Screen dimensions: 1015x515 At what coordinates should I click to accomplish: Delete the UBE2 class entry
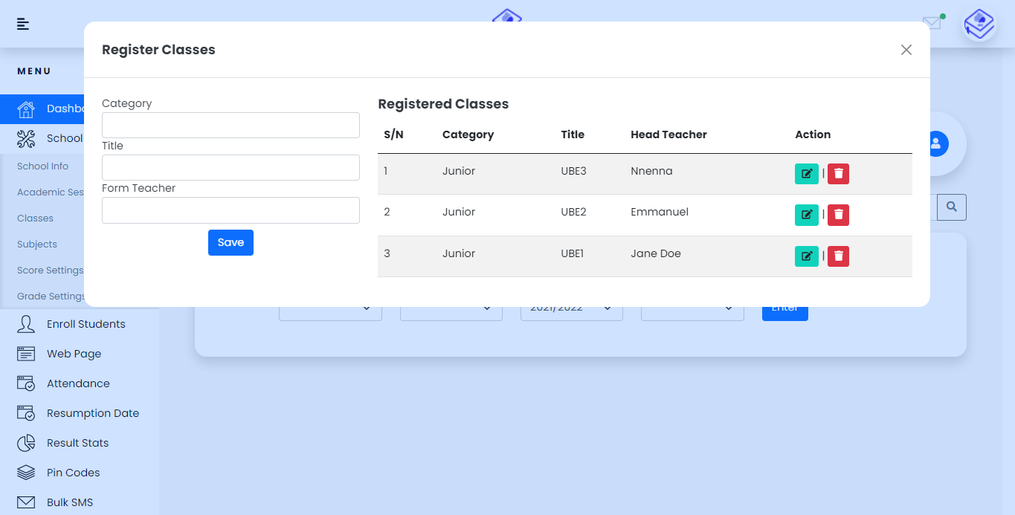pyautogui.click(x=838, y=215)
